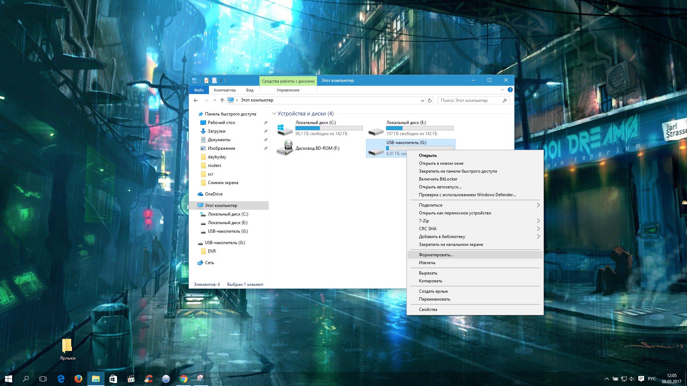Select Дисковод BD-ROM (F:) icon
The image size is (687, 386).
[x=285, y=148]
